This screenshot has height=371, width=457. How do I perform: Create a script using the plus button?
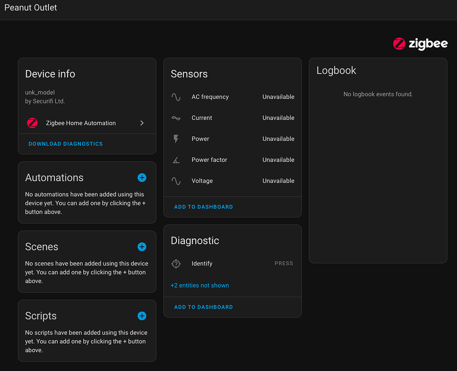[x=142, y=316]
